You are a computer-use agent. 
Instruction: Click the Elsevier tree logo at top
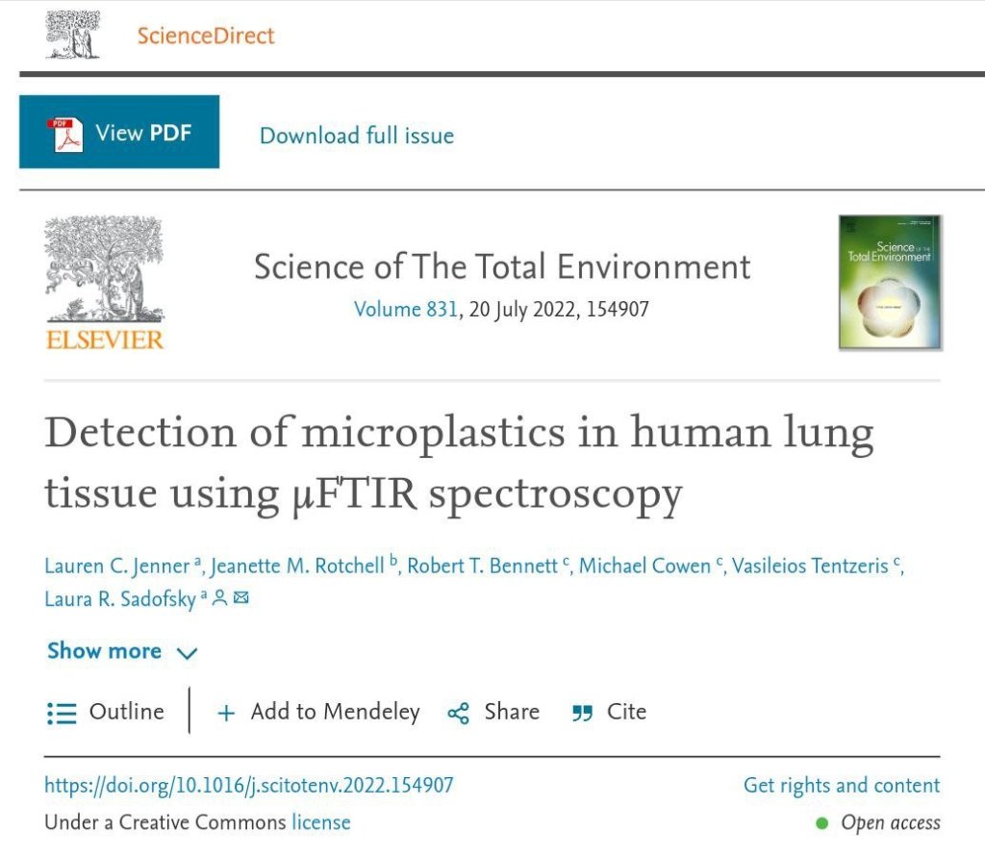click(x=74, y=34)
